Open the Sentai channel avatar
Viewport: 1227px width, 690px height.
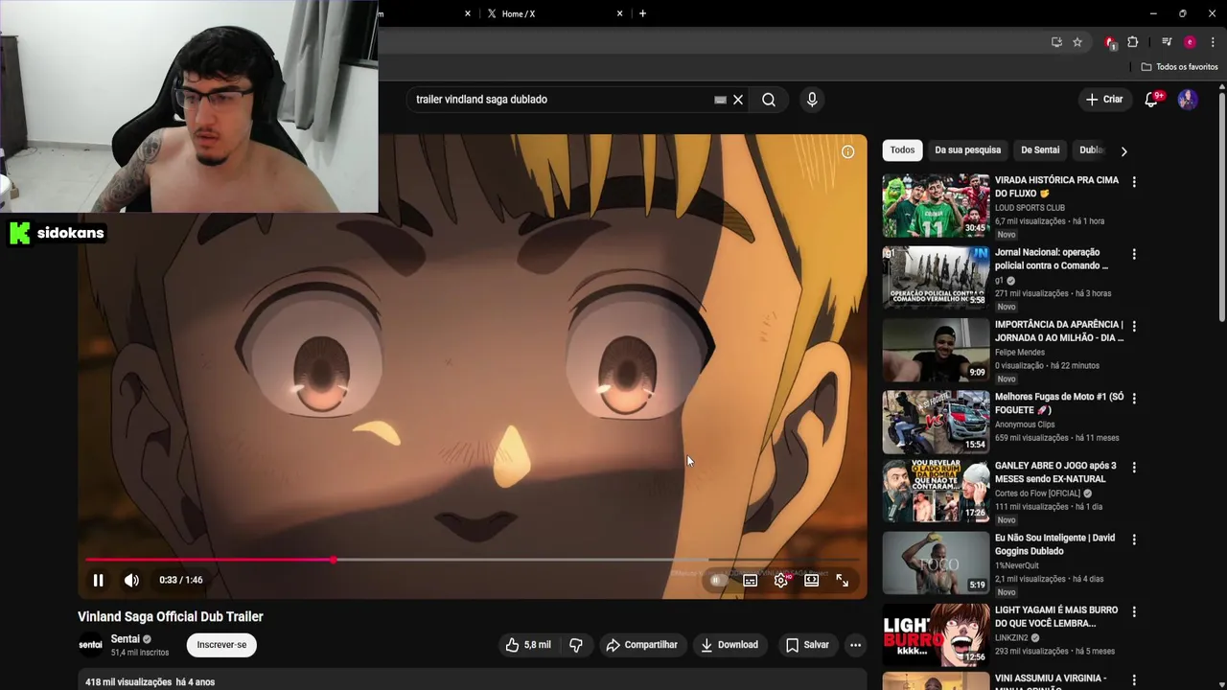click(x=90, y=645)
